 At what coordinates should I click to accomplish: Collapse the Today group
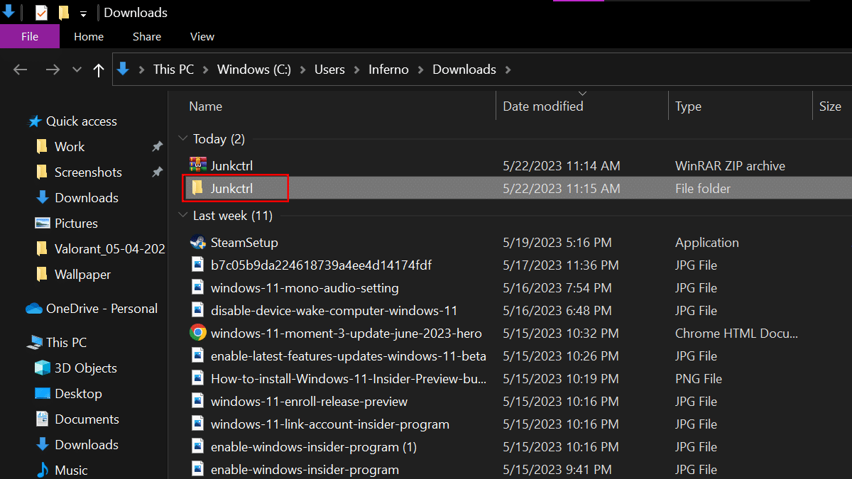point(183,139)
